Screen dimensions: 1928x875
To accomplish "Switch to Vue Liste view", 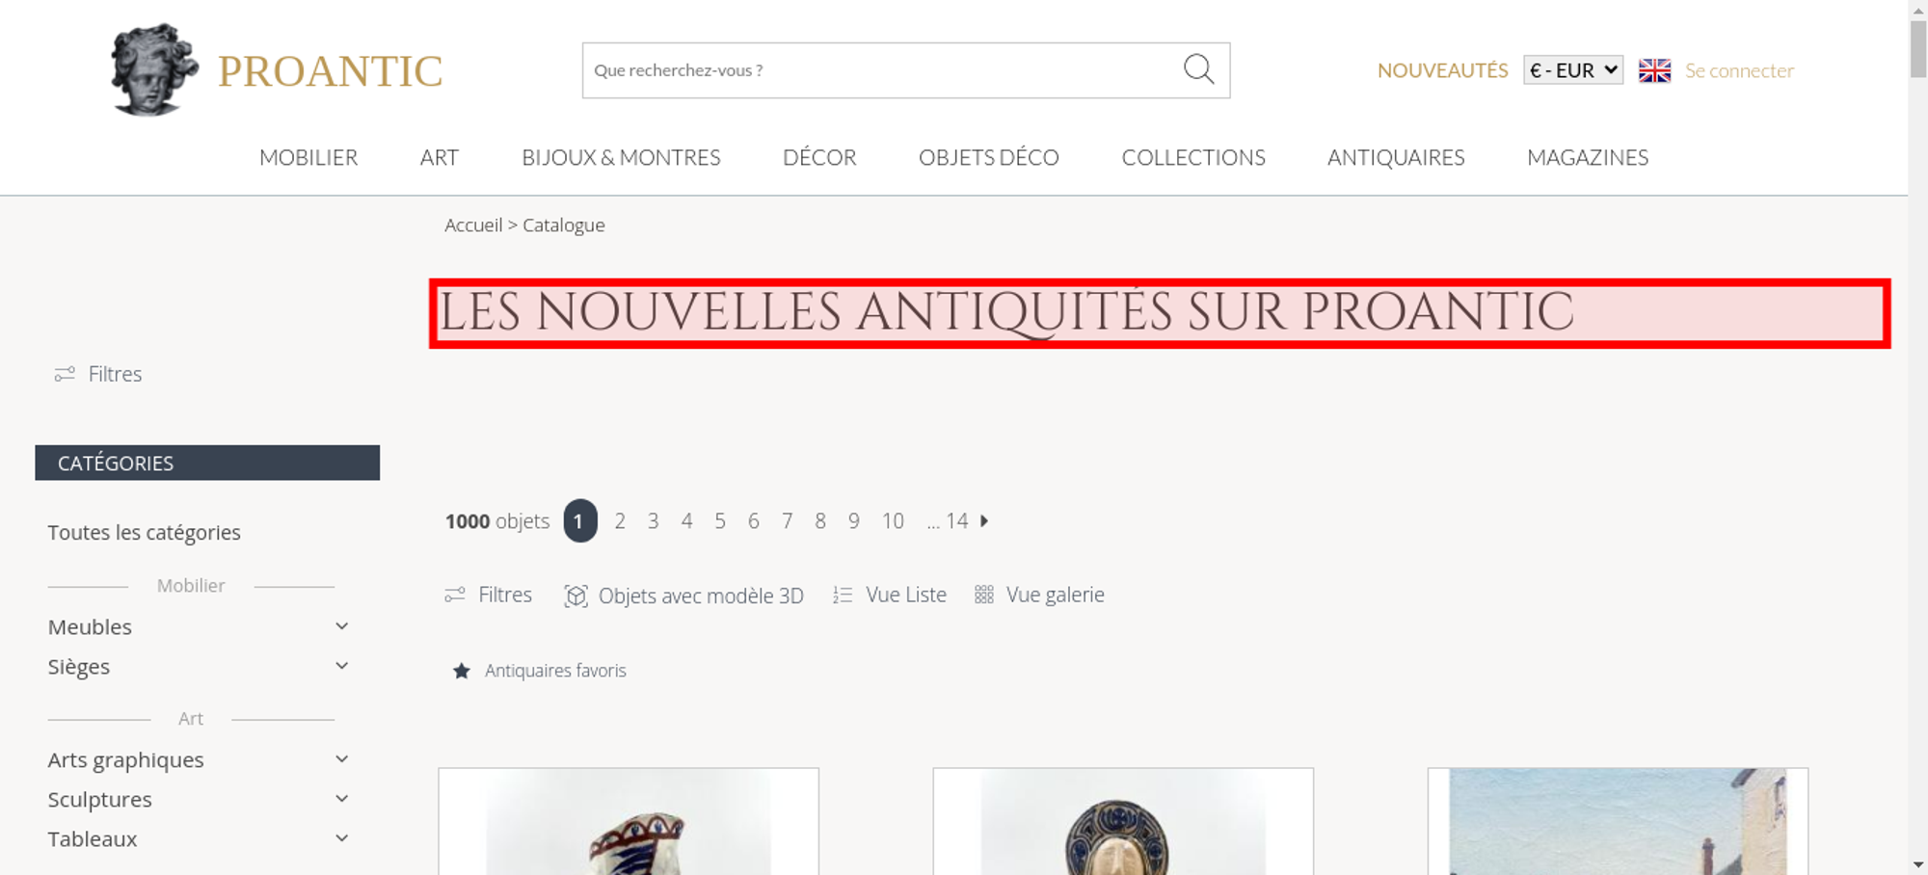I will pyautogui.click(x=890, y=595).
